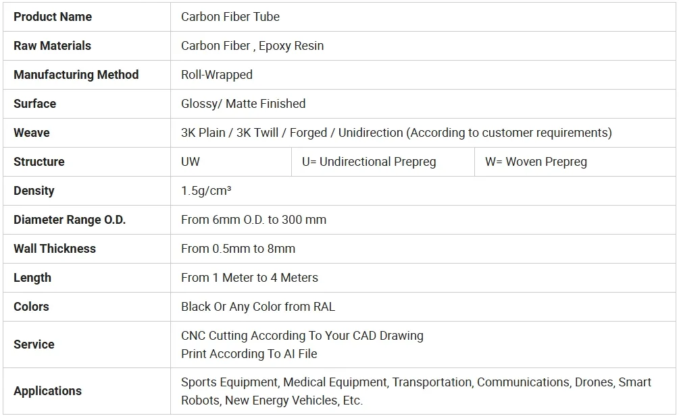Image resolution: width=679 pixels, height=416 pixels.
Task: Click the Diameter Range O.D. label
Action: pos(70,220)
